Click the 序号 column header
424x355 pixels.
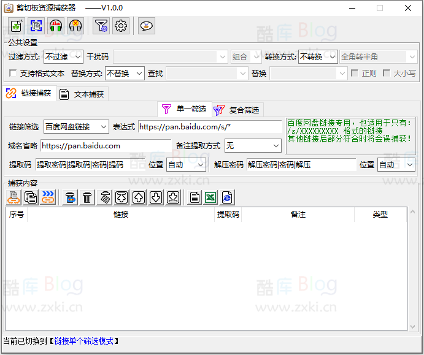point(17,215)
